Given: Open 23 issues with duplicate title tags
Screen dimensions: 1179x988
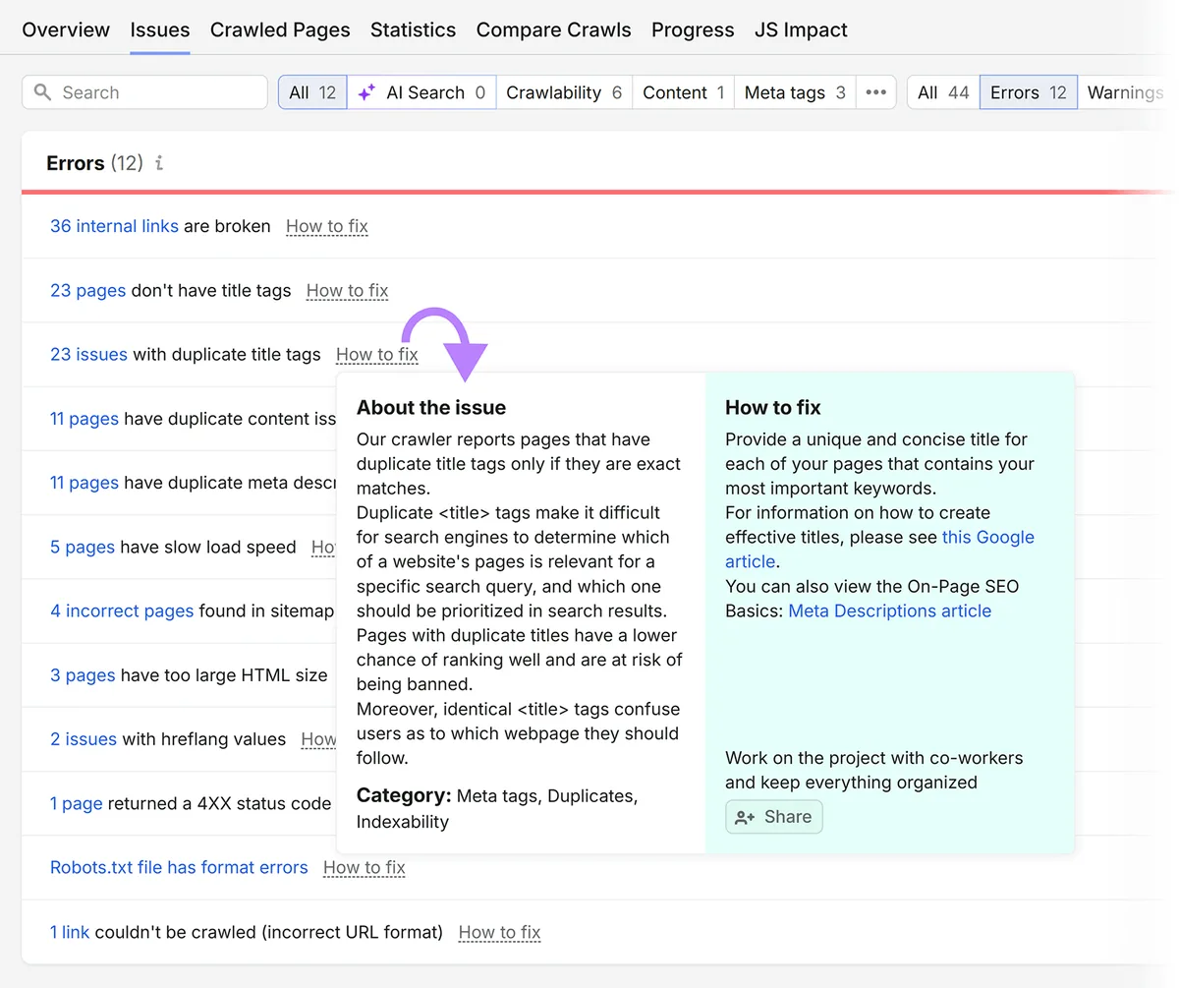Looking at the screenshot, I should pos(88,355).
